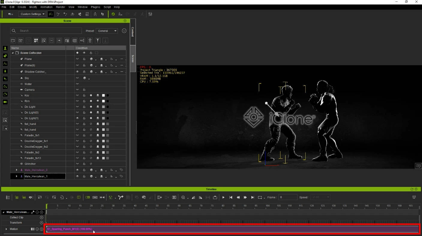
Task: Open the Custom Settings dropdown
Action: pos(33,14)
